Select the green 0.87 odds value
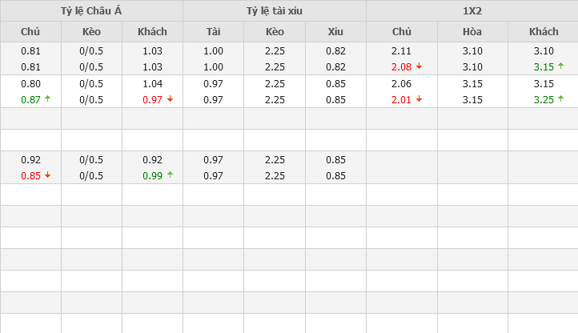578x333 pixels. click(30, 99)
